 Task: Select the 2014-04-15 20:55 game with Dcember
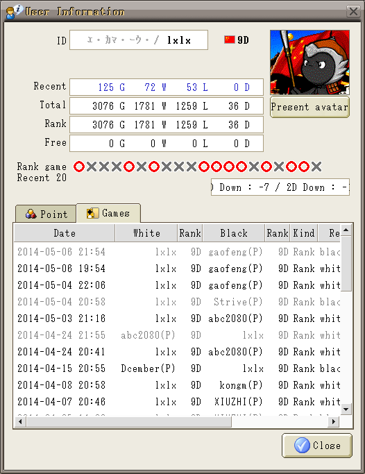tap(177, 369)
